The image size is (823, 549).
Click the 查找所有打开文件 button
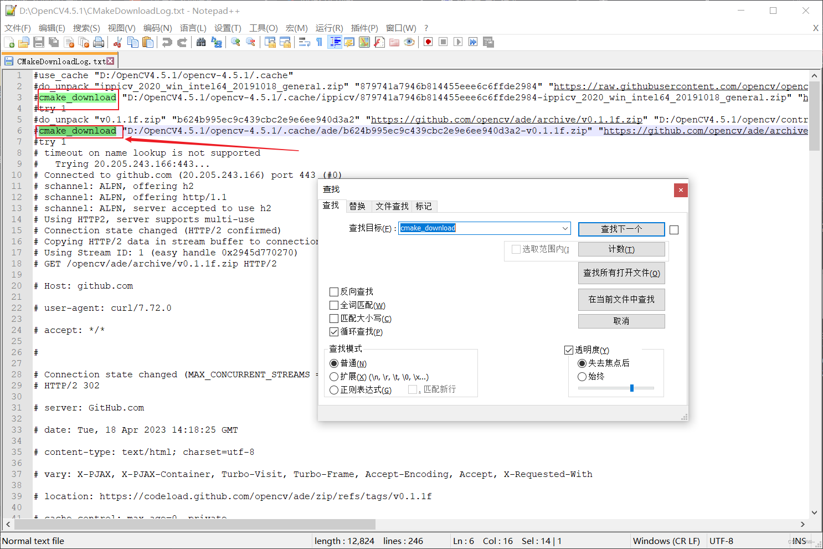coord(621,273)
